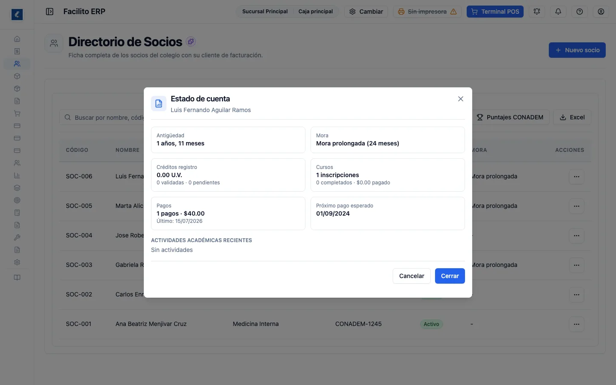Open the help question mark icon
Image resolution: width=616 pixels, height=385 pixels.
580,12
